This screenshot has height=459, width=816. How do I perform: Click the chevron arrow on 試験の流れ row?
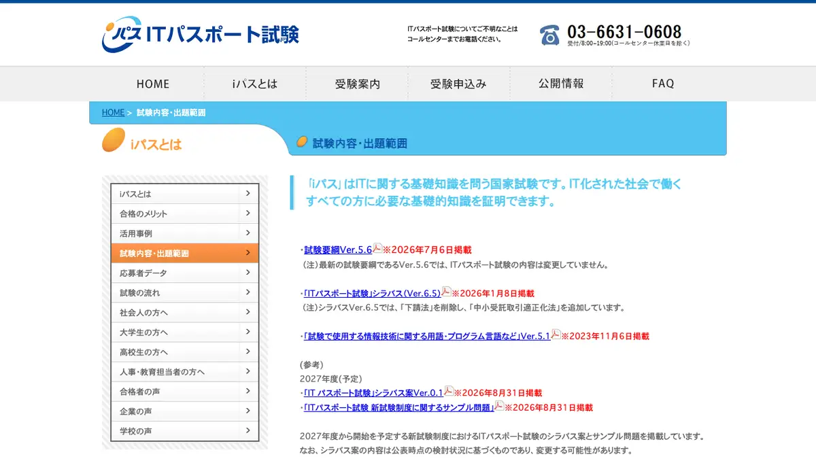click(248, 292)
